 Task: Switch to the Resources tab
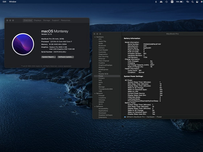pos(66,20)
